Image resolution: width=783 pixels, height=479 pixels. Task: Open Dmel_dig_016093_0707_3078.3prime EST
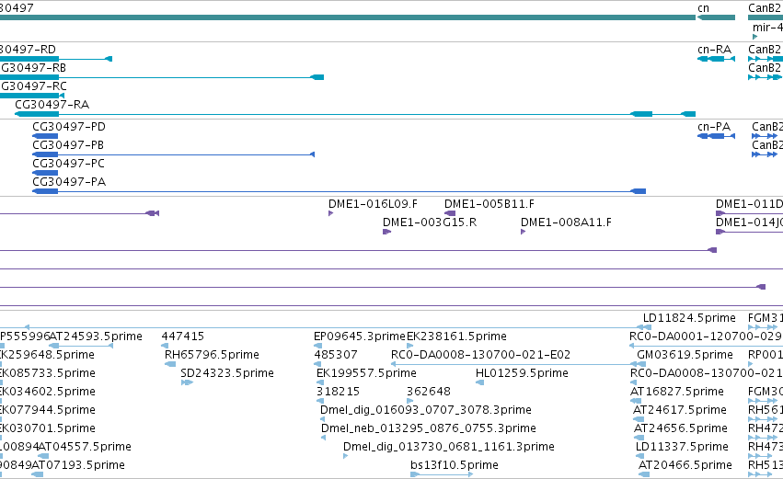[323, 419]
